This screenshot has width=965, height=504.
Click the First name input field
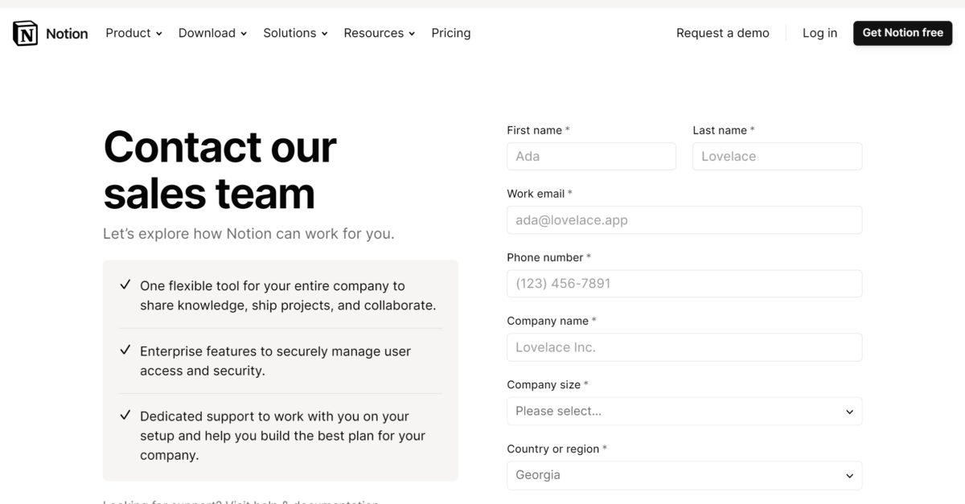tap(591, 156)
